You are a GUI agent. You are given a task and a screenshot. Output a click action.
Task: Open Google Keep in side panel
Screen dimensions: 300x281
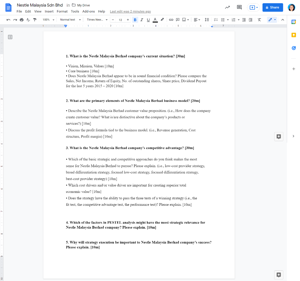coord(294,35)
